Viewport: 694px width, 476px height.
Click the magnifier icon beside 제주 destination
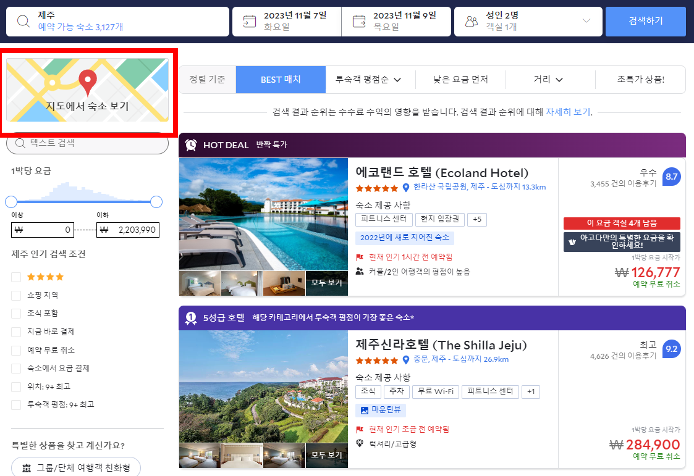(23, 21)
